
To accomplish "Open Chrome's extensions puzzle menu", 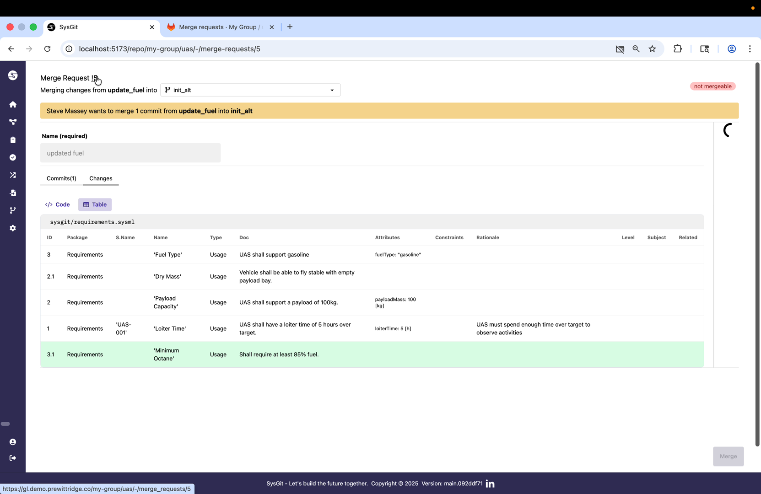I will [x=678, y=49].
